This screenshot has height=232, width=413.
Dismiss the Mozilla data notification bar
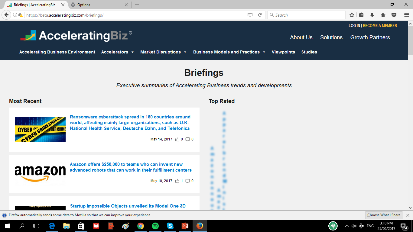(x=408, y=215)
